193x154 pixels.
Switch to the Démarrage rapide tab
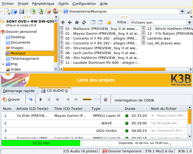(x=19, y=91)
